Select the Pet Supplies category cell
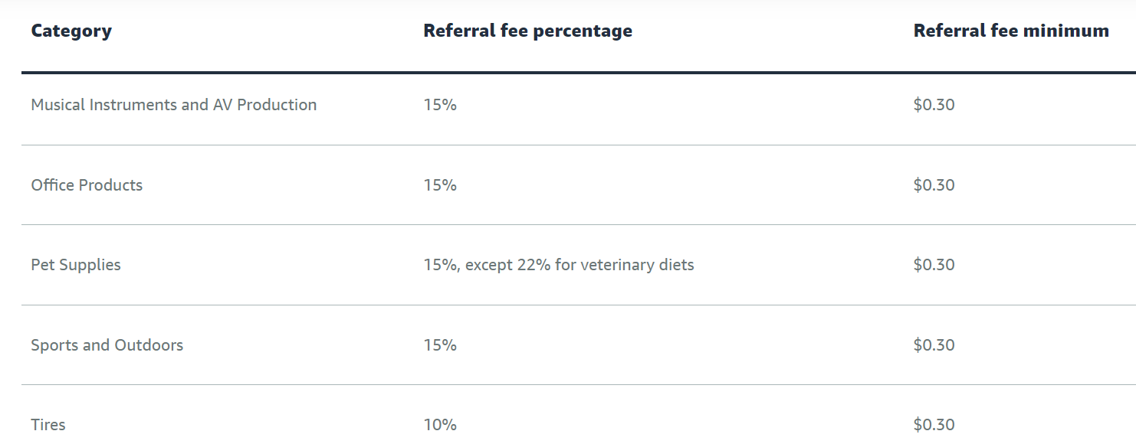Viewport: 1136px width, 444px height. [76, 265]
